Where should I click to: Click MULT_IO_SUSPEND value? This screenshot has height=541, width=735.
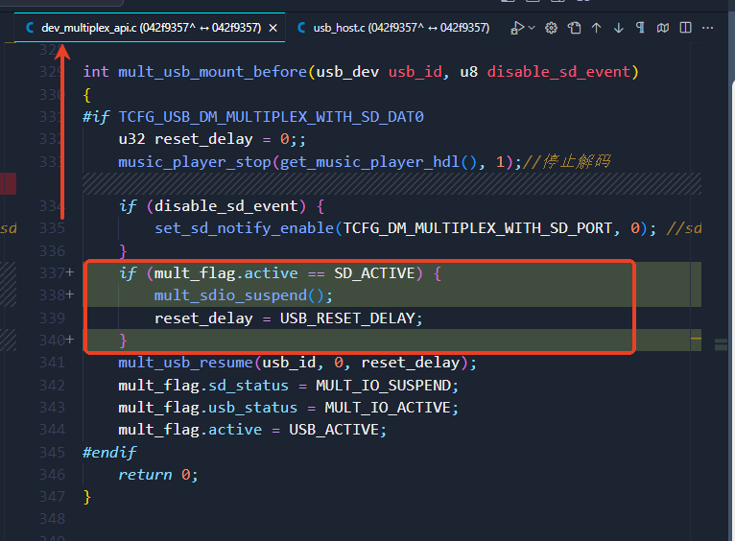383,386
